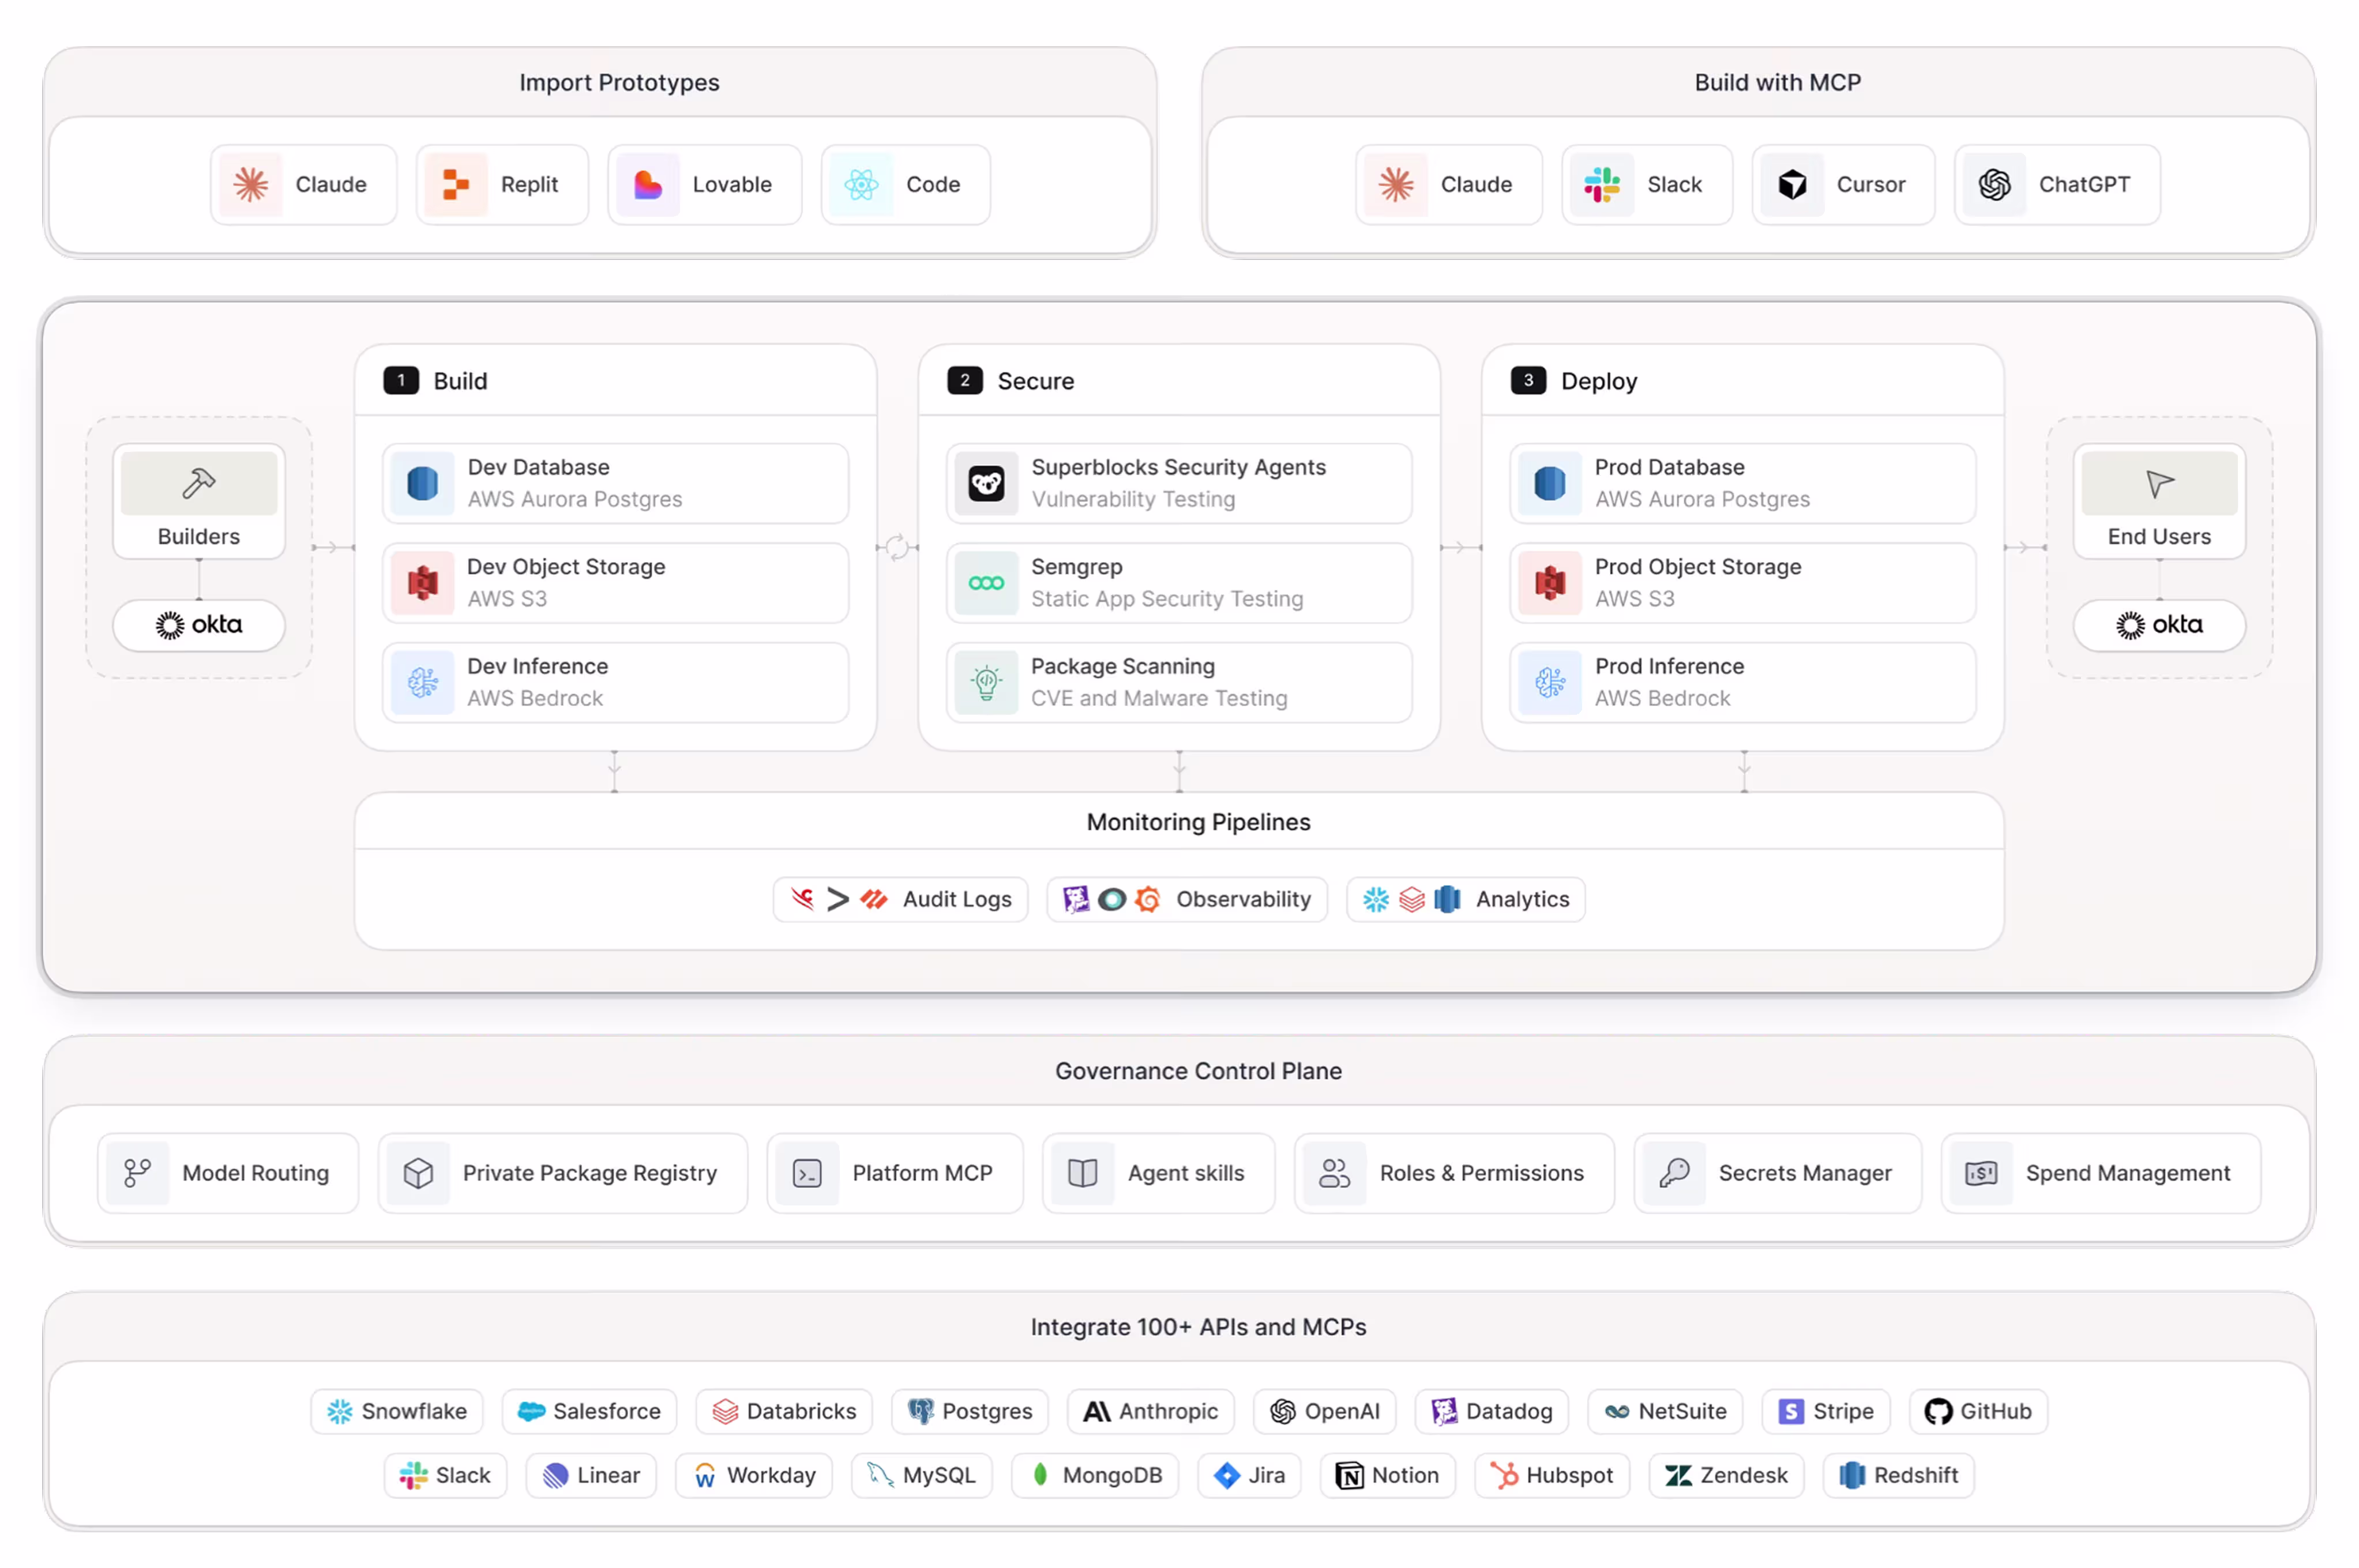Image resolution: width=2359 pixels, height=1568 pixels.
Task: Pick the Zendesk integration chip
Action: coord(1726,1475)
